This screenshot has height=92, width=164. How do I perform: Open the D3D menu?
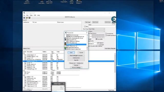35,15
